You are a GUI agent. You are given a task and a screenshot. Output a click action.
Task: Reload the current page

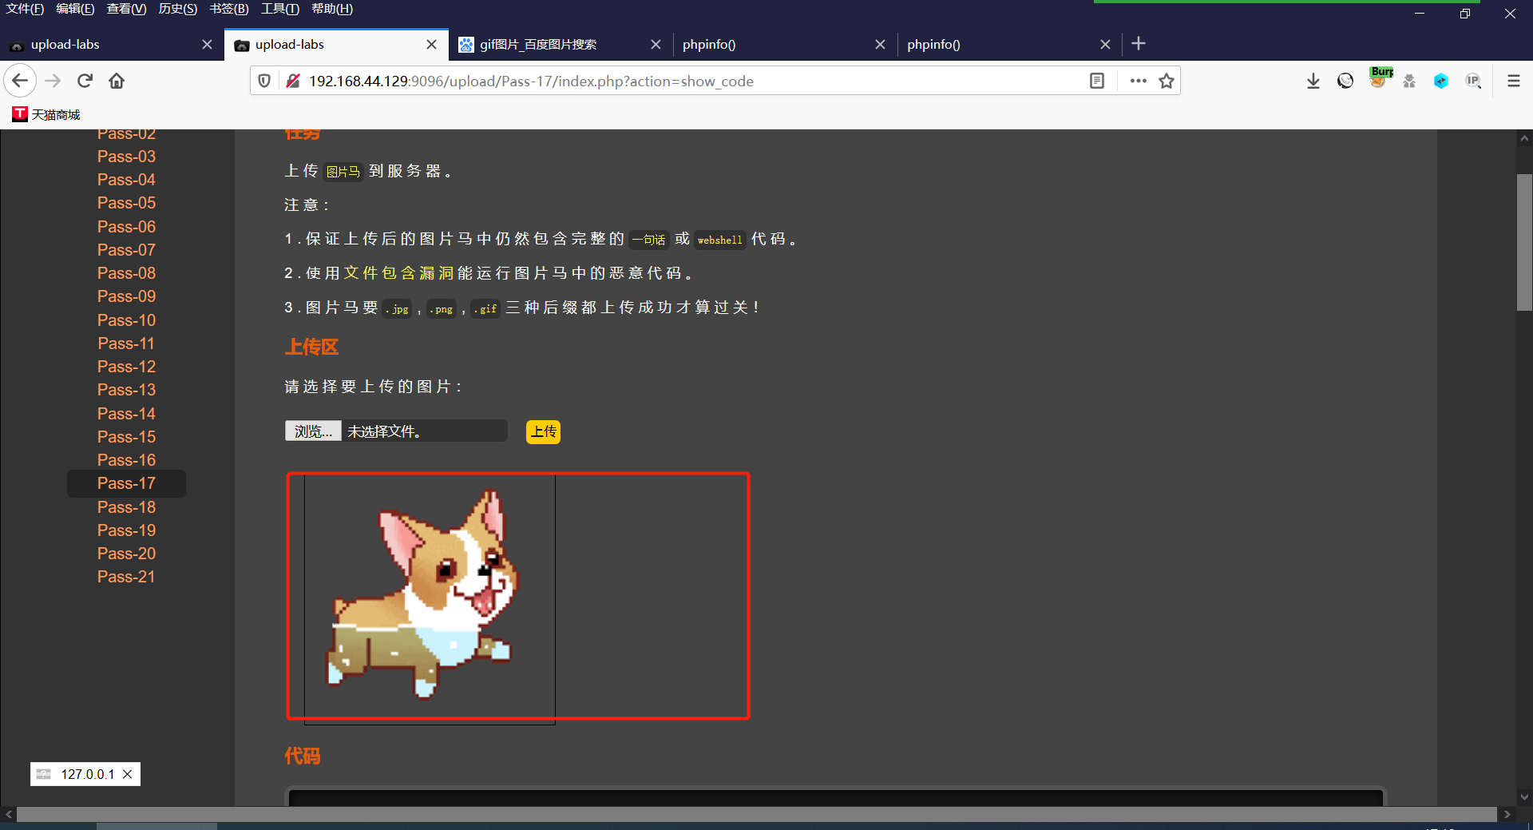pyautogui.click(x=85, y=81)
